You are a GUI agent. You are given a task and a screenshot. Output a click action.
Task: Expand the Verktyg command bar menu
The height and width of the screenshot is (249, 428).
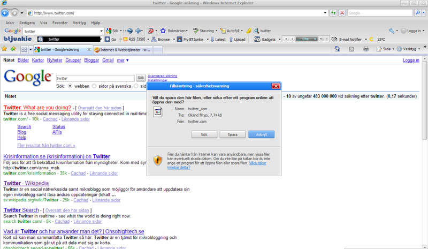(409, 49)
